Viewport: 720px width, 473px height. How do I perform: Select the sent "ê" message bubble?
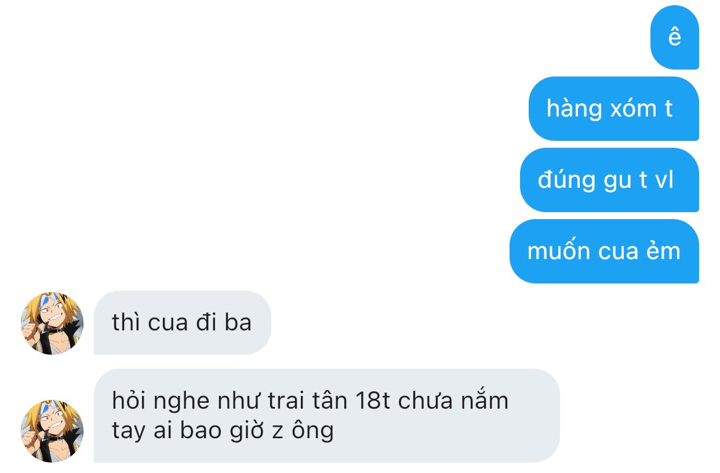pyautogui.click(x=675, y=38)
